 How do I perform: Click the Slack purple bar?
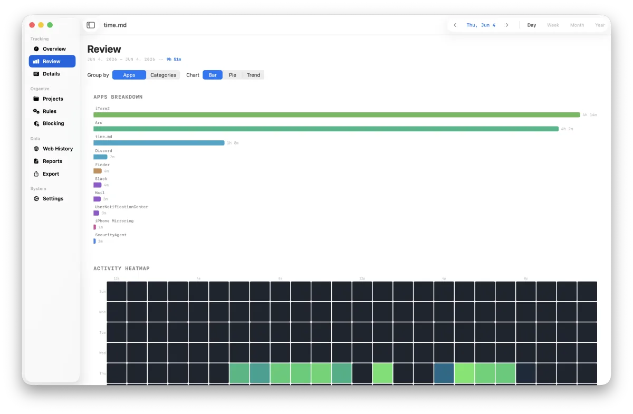point(98,185)
